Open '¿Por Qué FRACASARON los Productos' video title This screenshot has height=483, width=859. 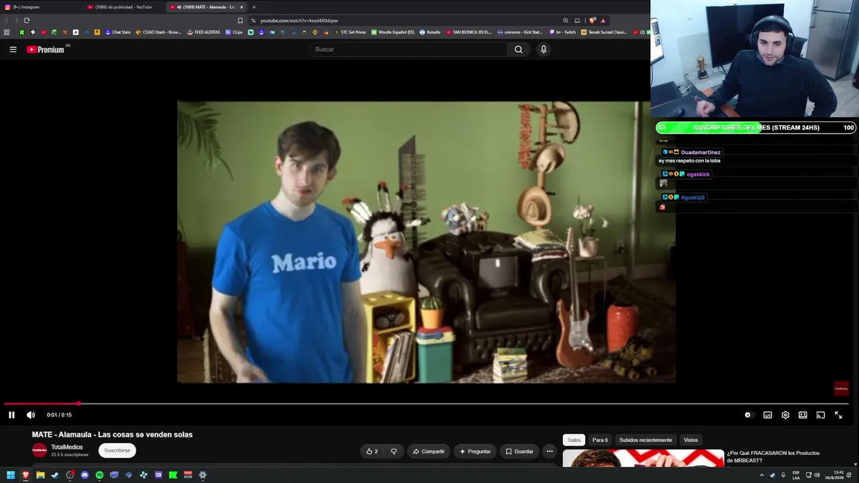[773, 457]
